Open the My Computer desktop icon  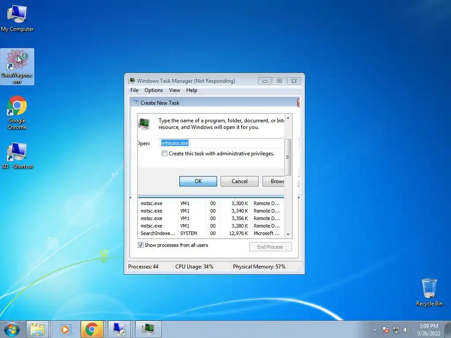[x=17, y=18]
